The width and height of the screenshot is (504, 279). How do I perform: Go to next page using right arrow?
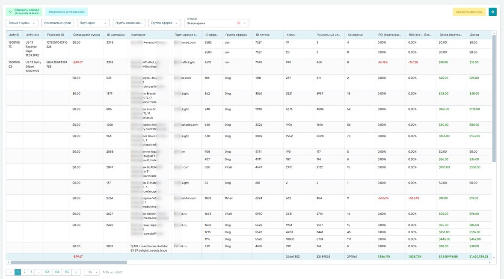[76, 272]
